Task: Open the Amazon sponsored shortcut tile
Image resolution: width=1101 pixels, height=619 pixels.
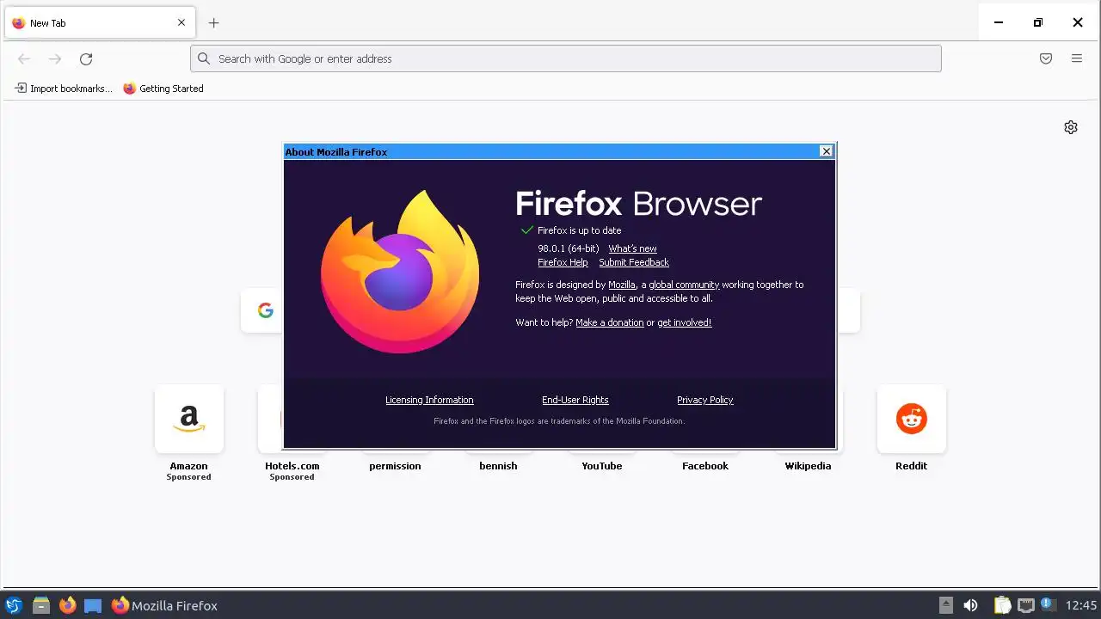Action: pos(189,419)
